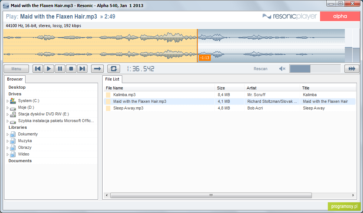Expand the Dokumenty library
This screenshot has width=363, height=213.
coord(7,134)
